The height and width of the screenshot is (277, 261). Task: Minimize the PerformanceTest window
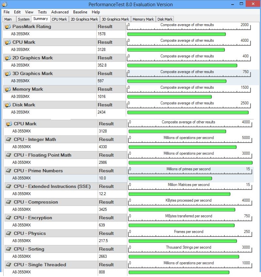tap(233, 4)
